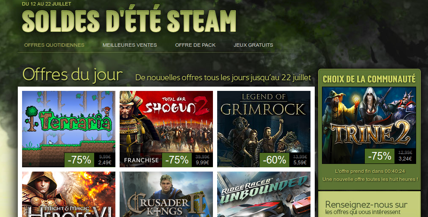The height and width of the screenshot is (217, 428).
Task: Click Shogun 2 9,99€ price label
Action: pyautogui.click(x=202, y=163)
